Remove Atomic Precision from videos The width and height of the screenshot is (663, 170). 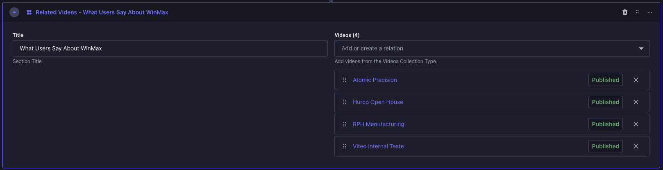pos(636,80)
